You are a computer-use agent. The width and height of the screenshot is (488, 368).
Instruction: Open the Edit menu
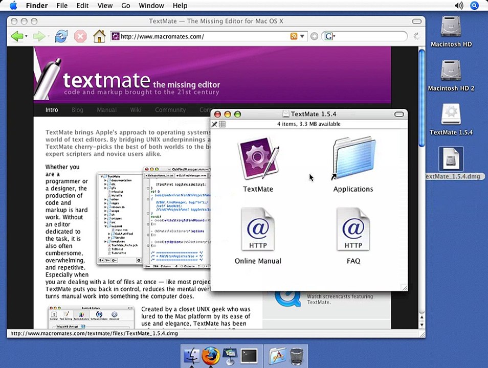point(82,6)
